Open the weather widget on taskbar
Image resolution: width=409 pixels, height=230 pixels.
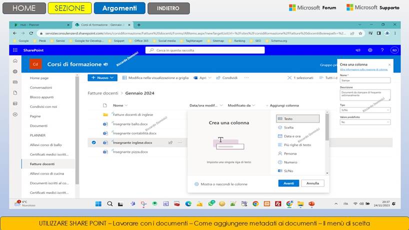coord(25,203)
